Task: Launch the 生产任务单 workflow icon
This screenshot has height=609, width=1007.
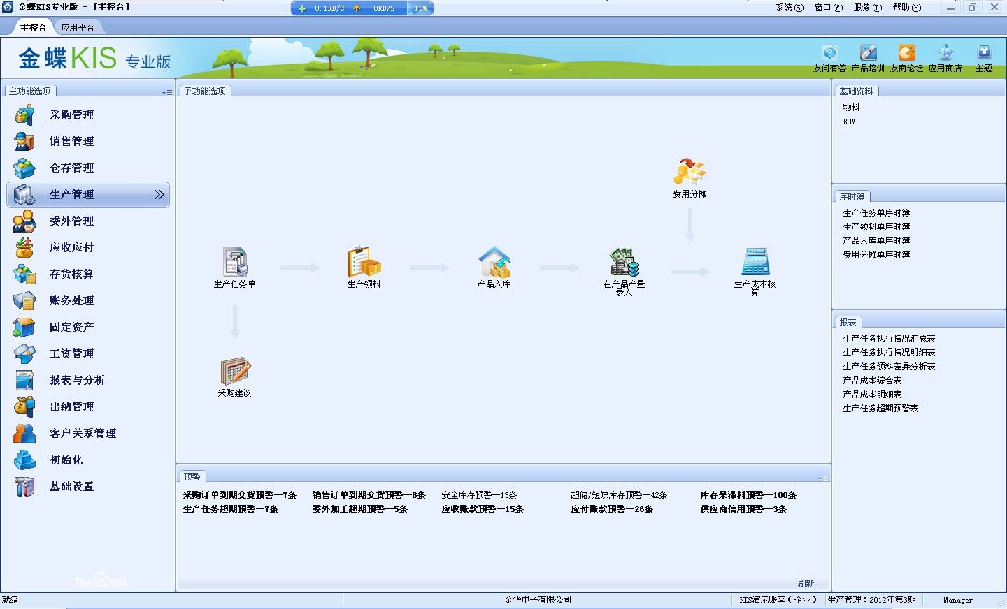Action: [234, 262]
